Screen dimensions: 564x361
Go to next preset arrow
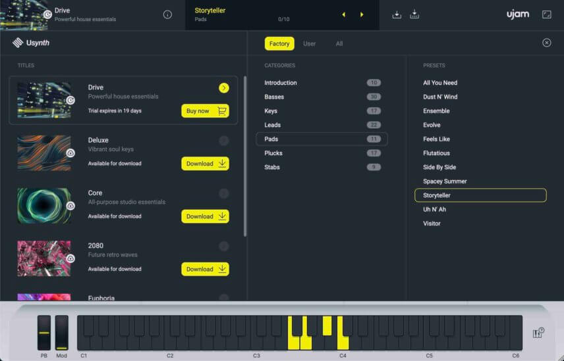click(362, 14)
